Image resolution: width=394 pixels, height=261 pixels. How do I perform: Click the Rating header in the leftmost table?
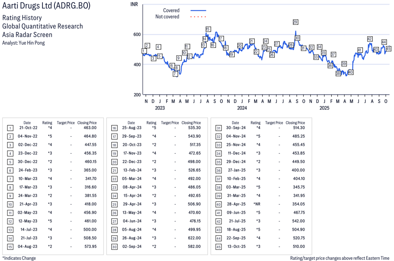pyautogui.click(x=47, y=123)
